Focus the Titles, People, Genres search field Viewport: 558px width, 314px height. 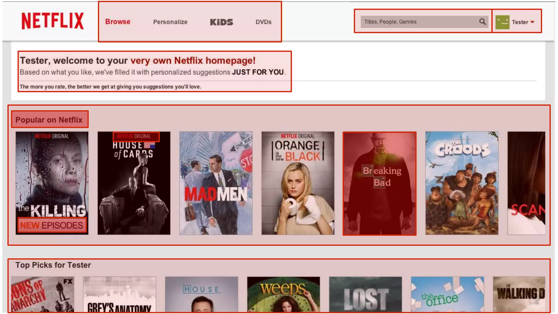[x=424, y=22]
